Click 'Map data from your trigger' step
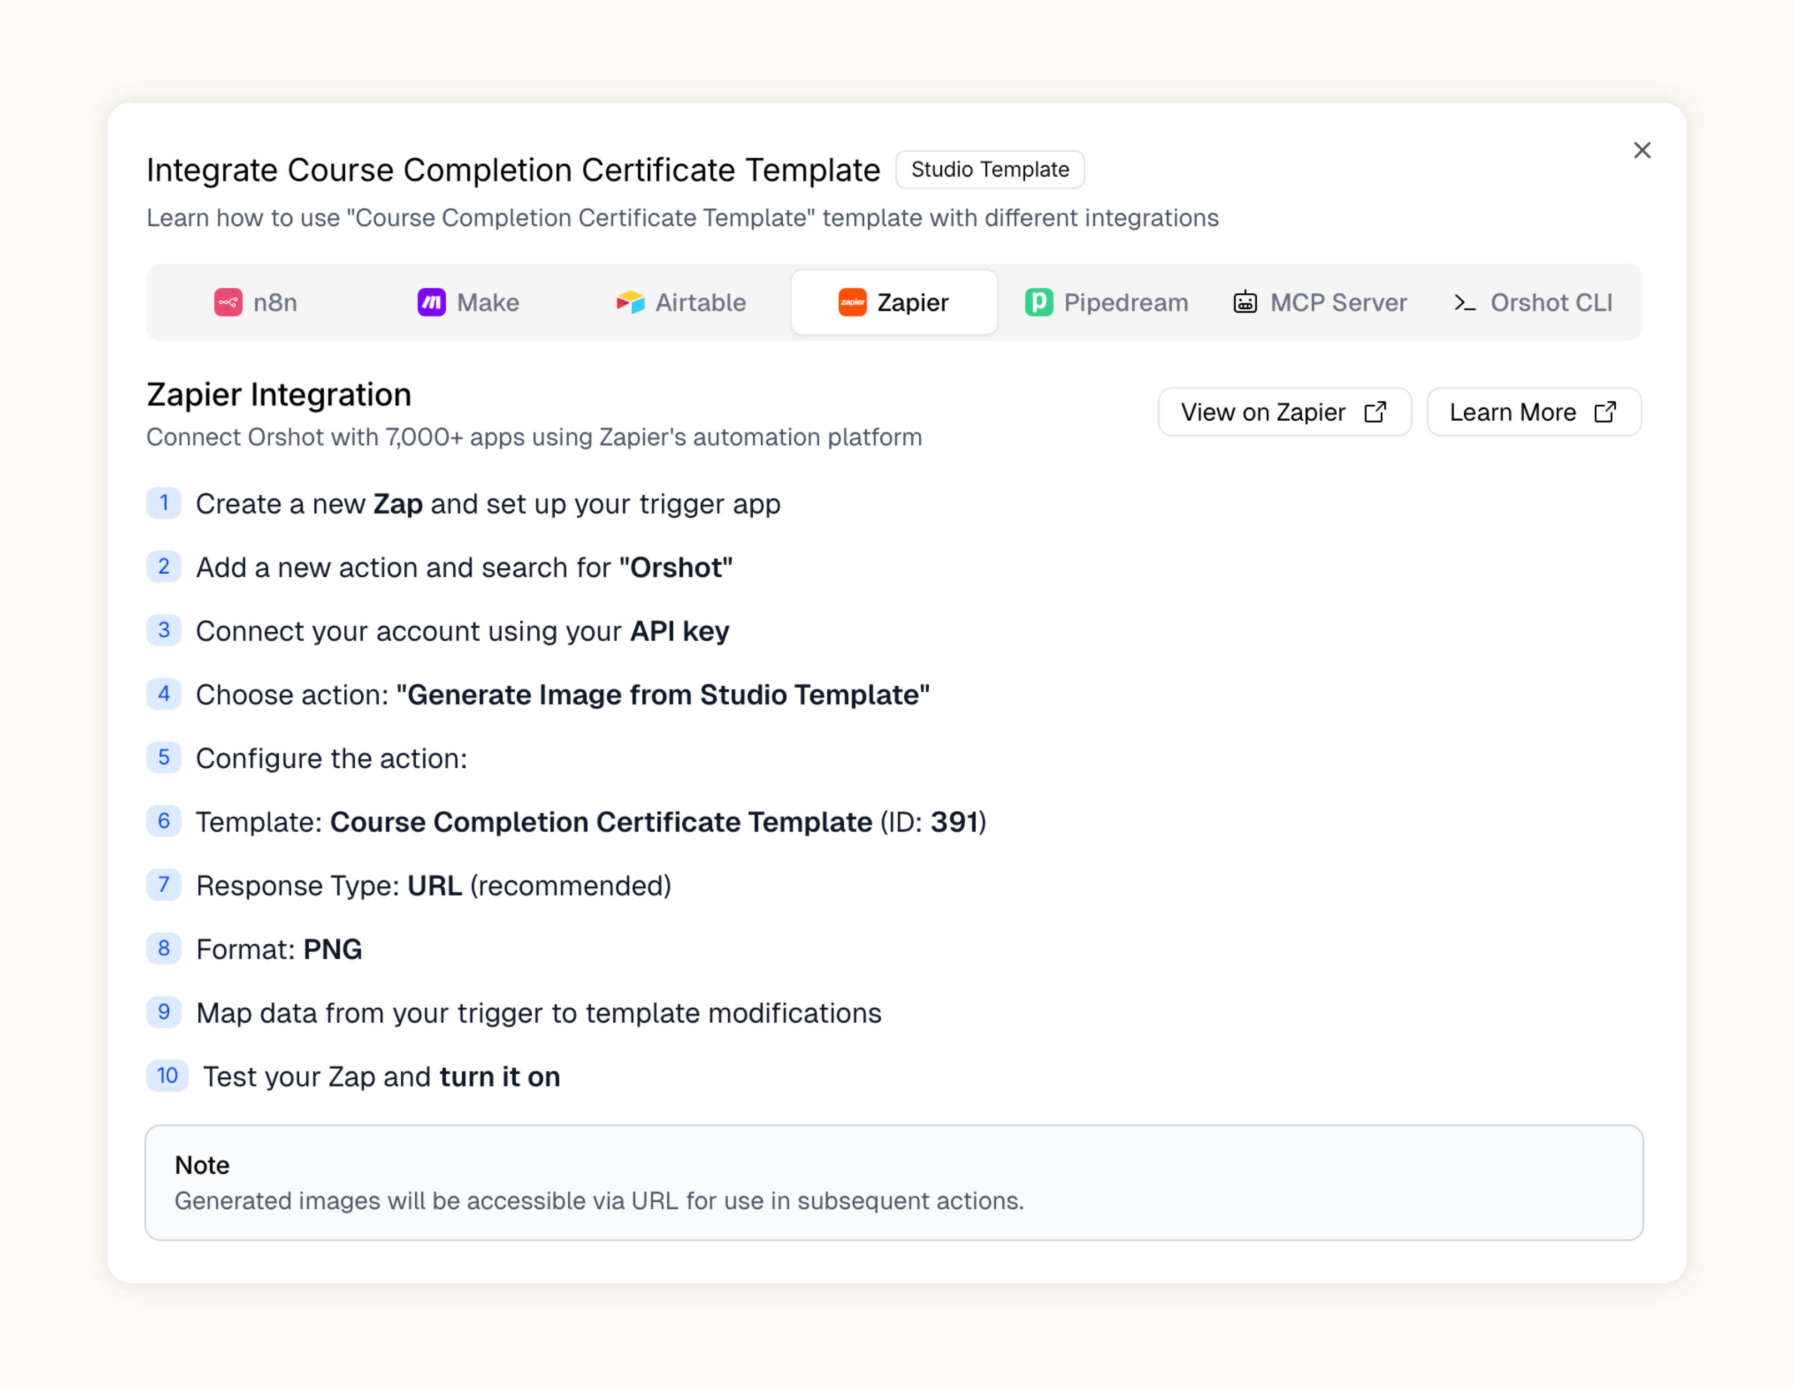The image size is (1794, 1388). click(x=539, y=1013)
